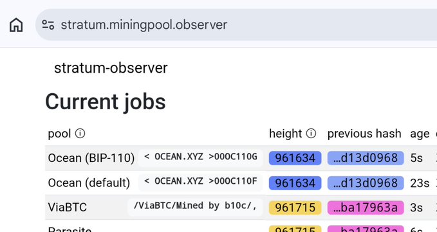
Task: Open the browser home page icon
Action: (x=16, y=25)
